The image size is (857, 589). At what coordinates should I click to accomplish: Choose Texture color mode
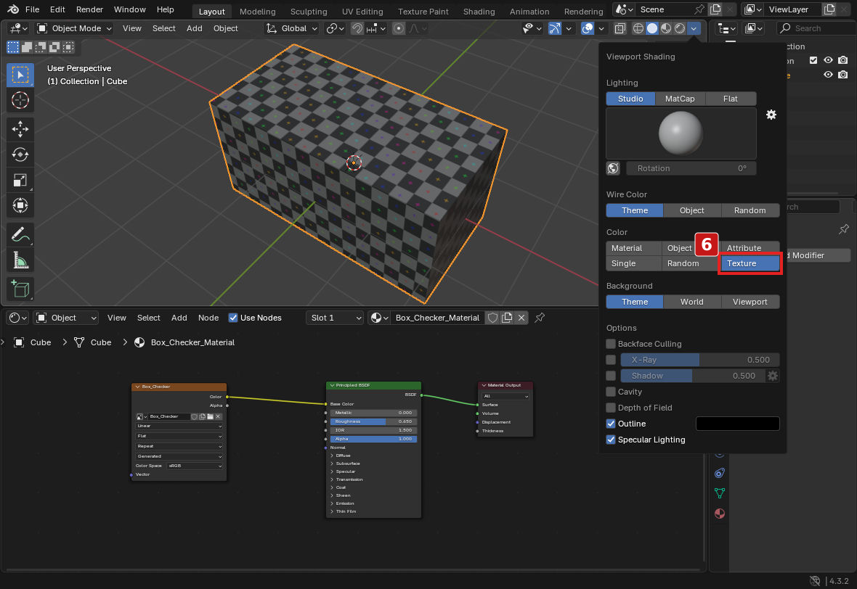tap(750, 263)
